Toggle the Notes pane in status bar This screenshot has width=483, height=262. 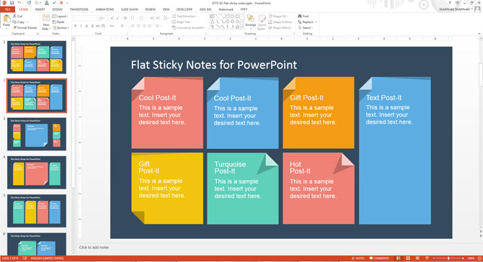358,258
